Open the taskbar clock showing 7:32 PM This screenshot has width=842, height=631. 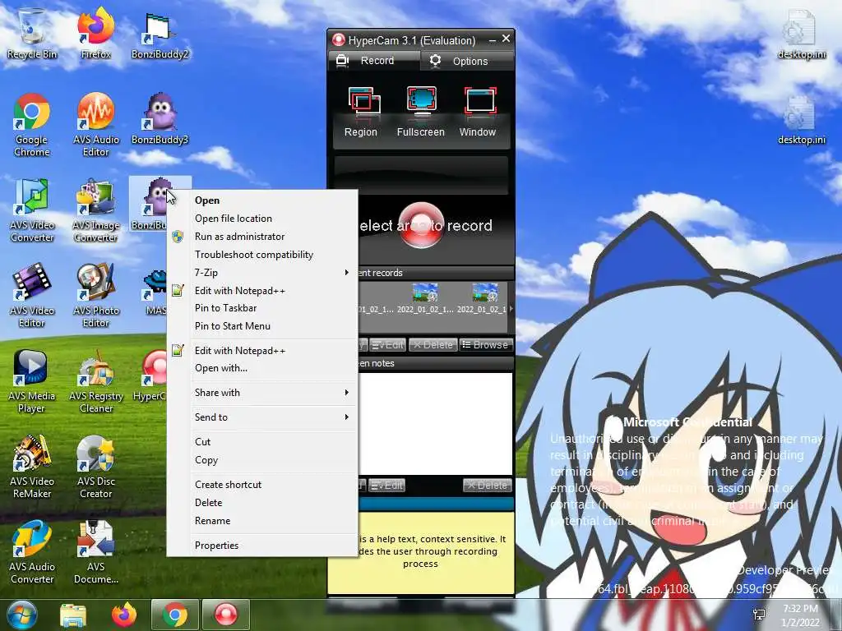pyautogui.click(x=800, y=615)
